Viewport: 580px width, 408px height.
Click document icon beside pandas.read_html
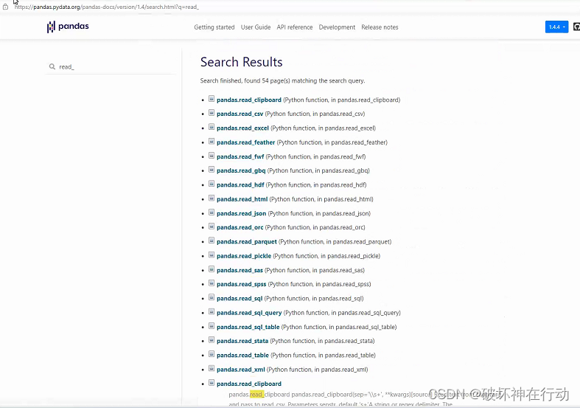pos(212,198)
